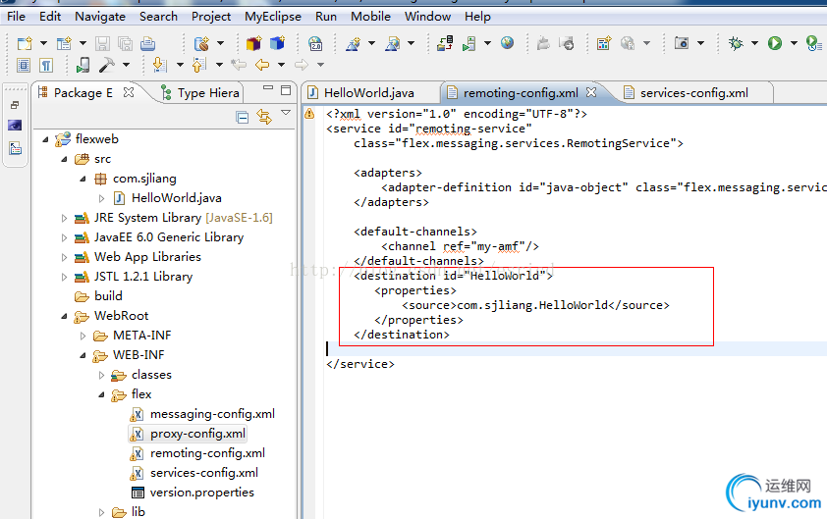Open Package Explorer view menu triangle

[x=286, y=112]
